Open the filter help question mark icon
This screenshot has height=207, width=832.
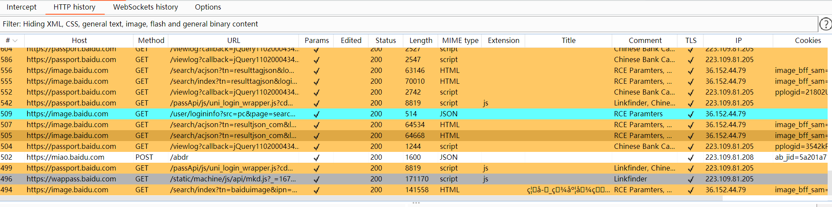[x=825, y=24]
